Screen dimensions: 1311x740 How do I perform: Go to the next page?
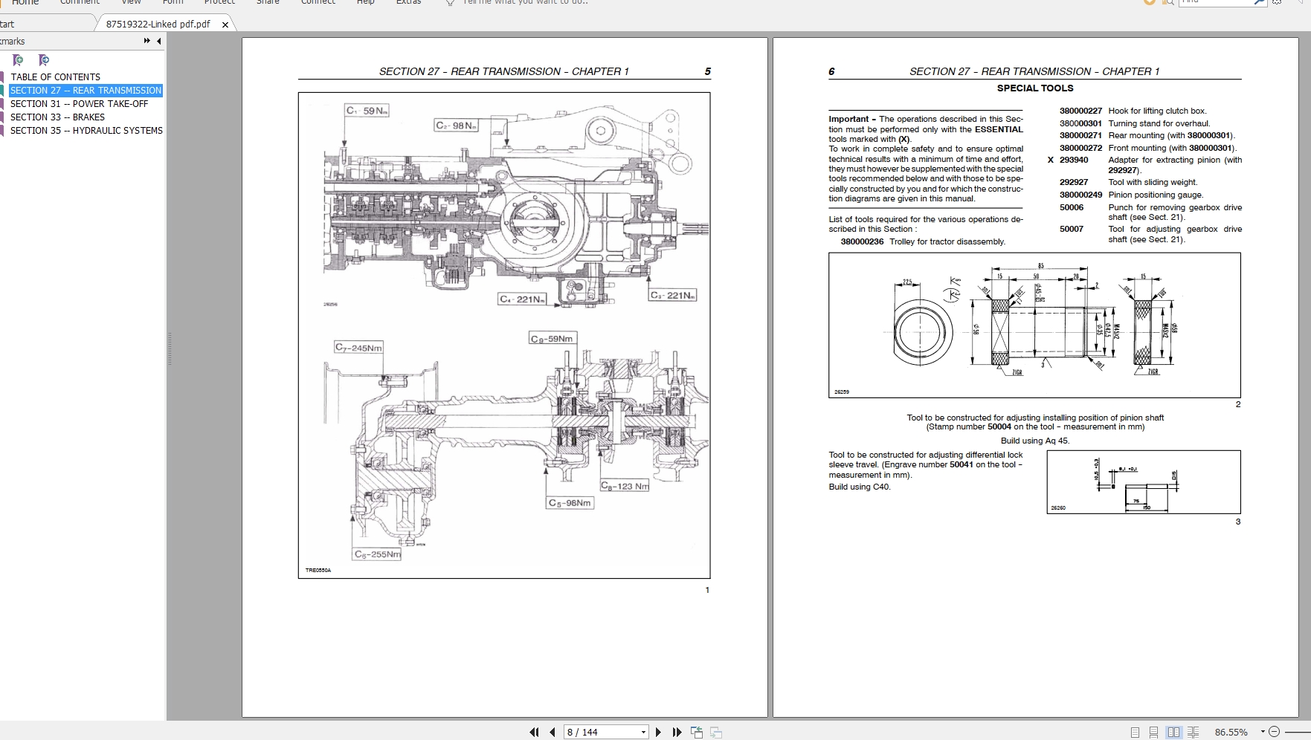pyautogui.click(x=658, y=732)
